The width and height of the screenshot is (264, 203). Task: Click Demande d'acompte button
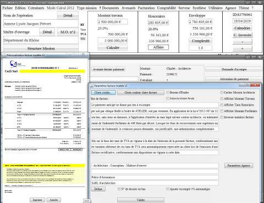click(234, 69)
